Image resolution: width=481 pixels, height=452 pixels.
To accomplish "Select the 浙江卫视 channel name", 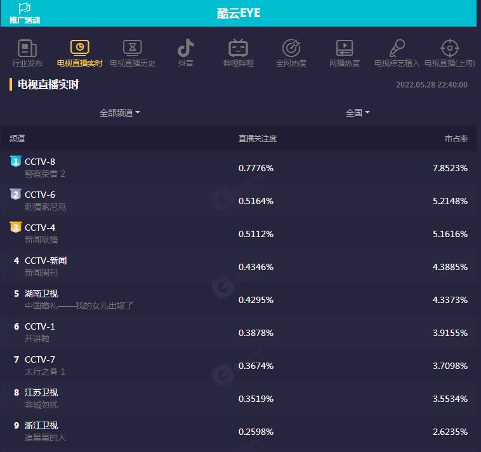I will pyautogui.click(x=41, y=425).
